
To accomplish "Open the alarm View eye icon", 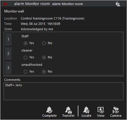I will 101,110.
